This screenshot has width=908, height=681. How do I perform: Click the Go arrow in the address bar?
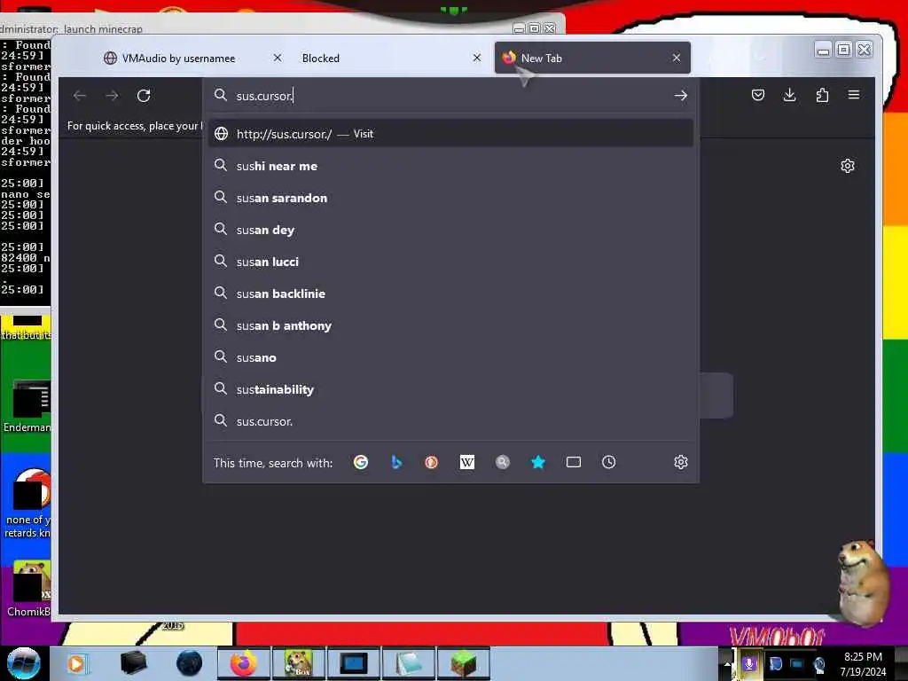[680, 96]
